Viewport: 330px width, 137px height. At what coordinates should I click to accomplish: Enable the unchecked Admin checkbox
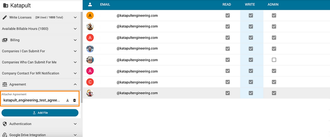(x=274, y=60)
